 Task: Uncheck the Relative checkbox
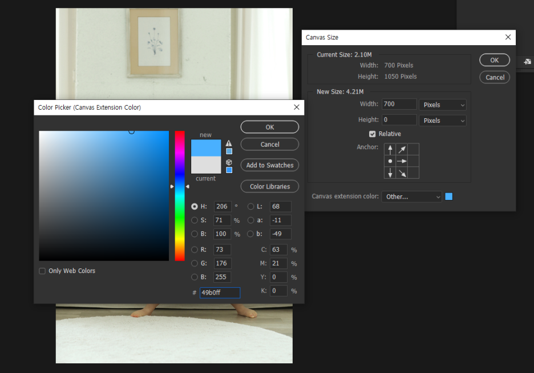click(x=372, y=134)
